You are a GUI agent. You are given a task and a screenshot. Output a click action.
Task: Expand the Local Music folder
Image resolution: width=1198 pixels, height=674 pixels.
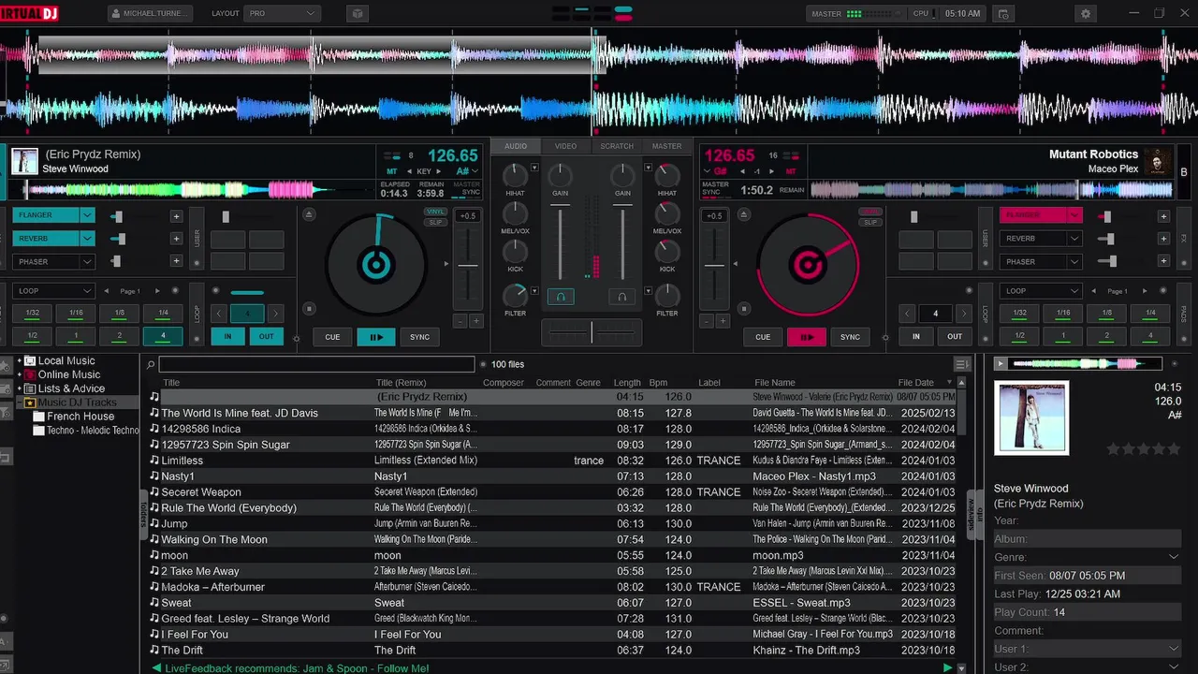pyautogui.click(x=19, y=360)
